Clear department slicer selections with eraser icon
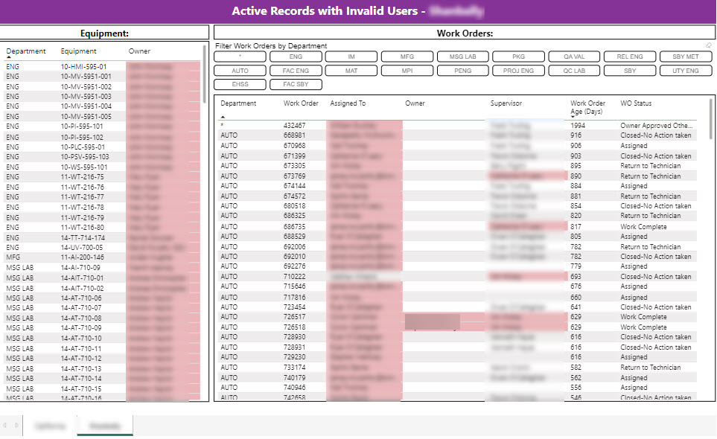This screenshot has width=717, height=439. 709,45
